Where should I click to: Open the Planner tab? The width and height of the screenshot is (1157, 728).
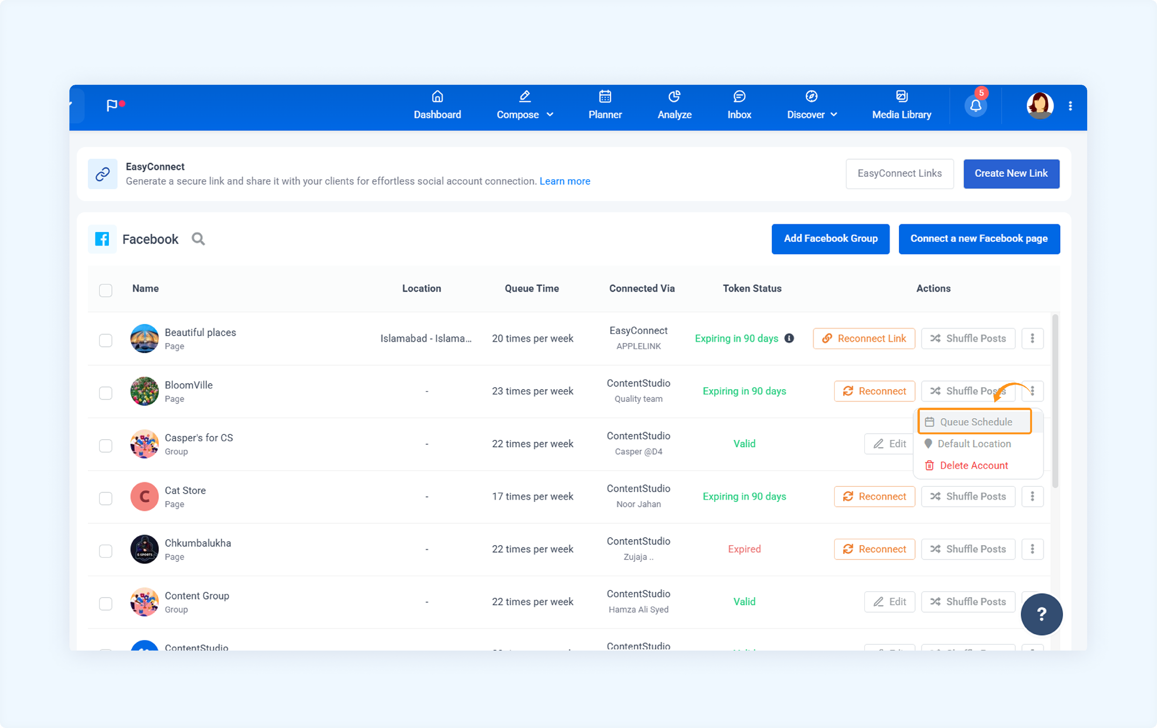tap(605, 106)
